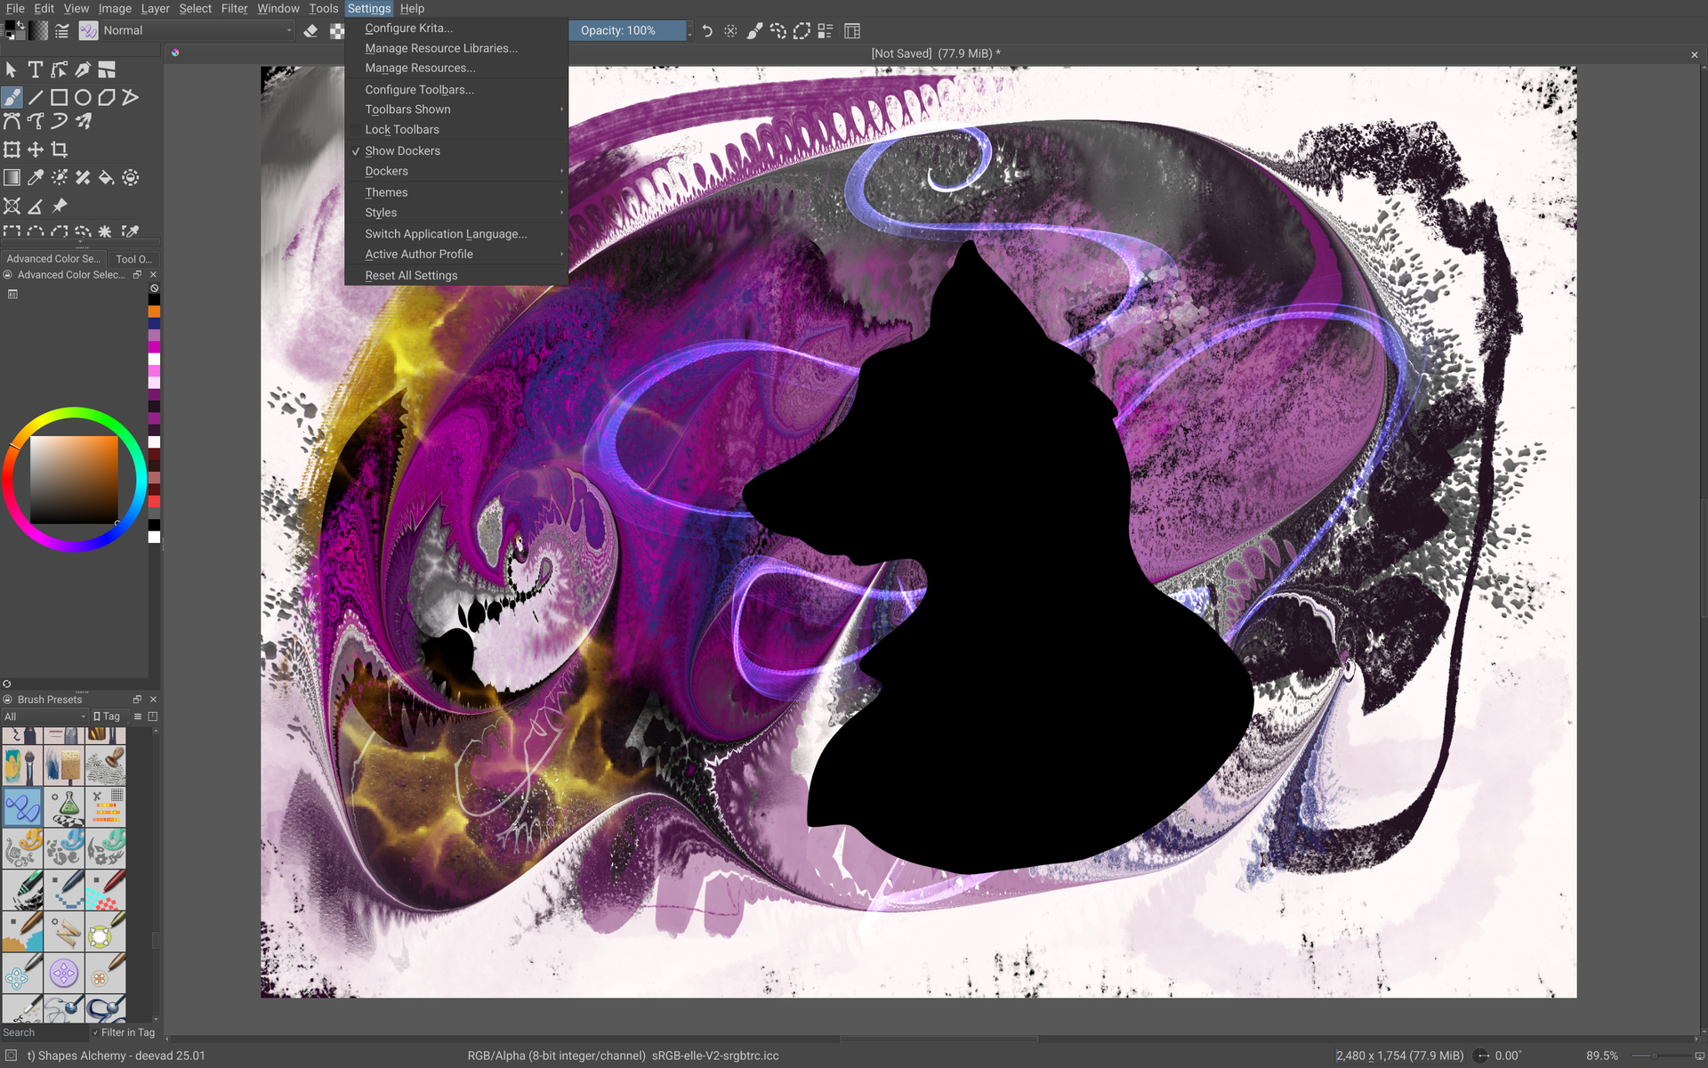1708x1068 pixels.
Task: Expand the Styles submenu
Action: (456, 213)
